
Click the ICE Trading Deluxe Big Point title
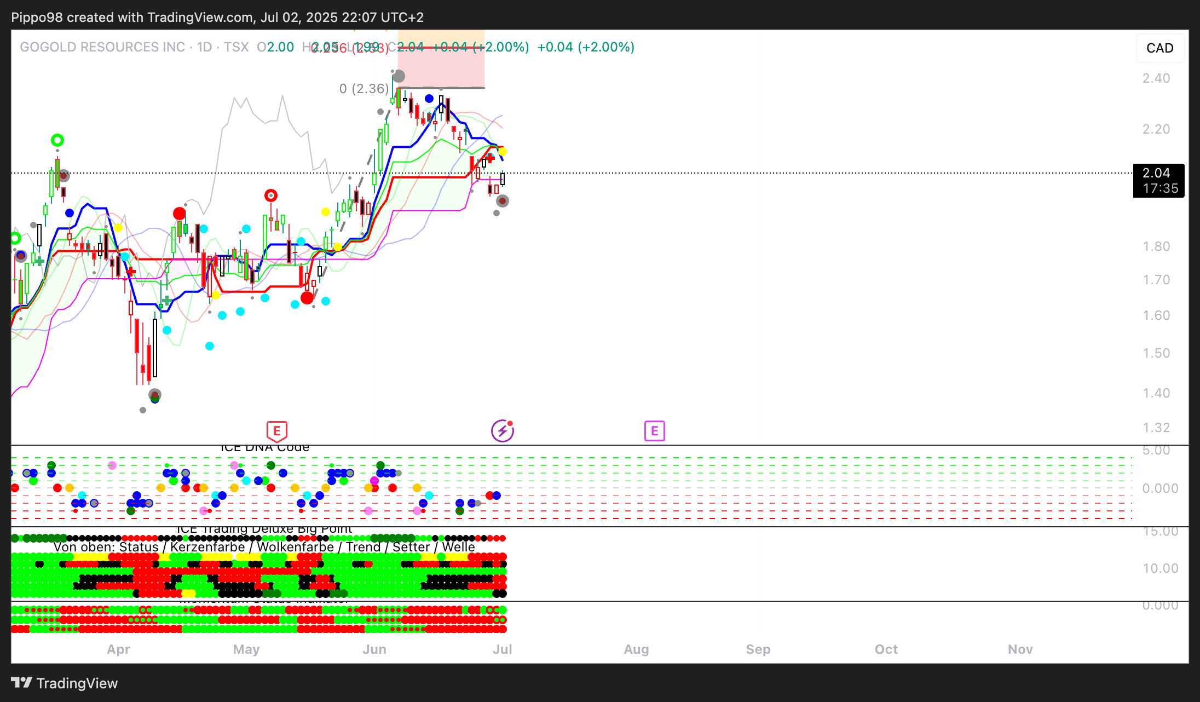[264, 529]
